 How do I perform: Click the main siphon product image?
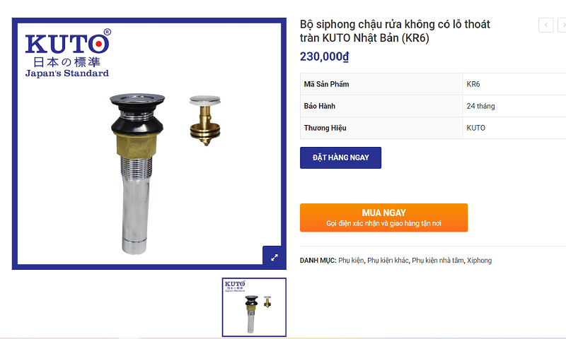[x=149, y=143]
